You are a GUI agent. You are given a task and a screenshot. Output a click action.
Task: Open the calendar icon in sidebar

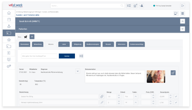coord(9,19)
